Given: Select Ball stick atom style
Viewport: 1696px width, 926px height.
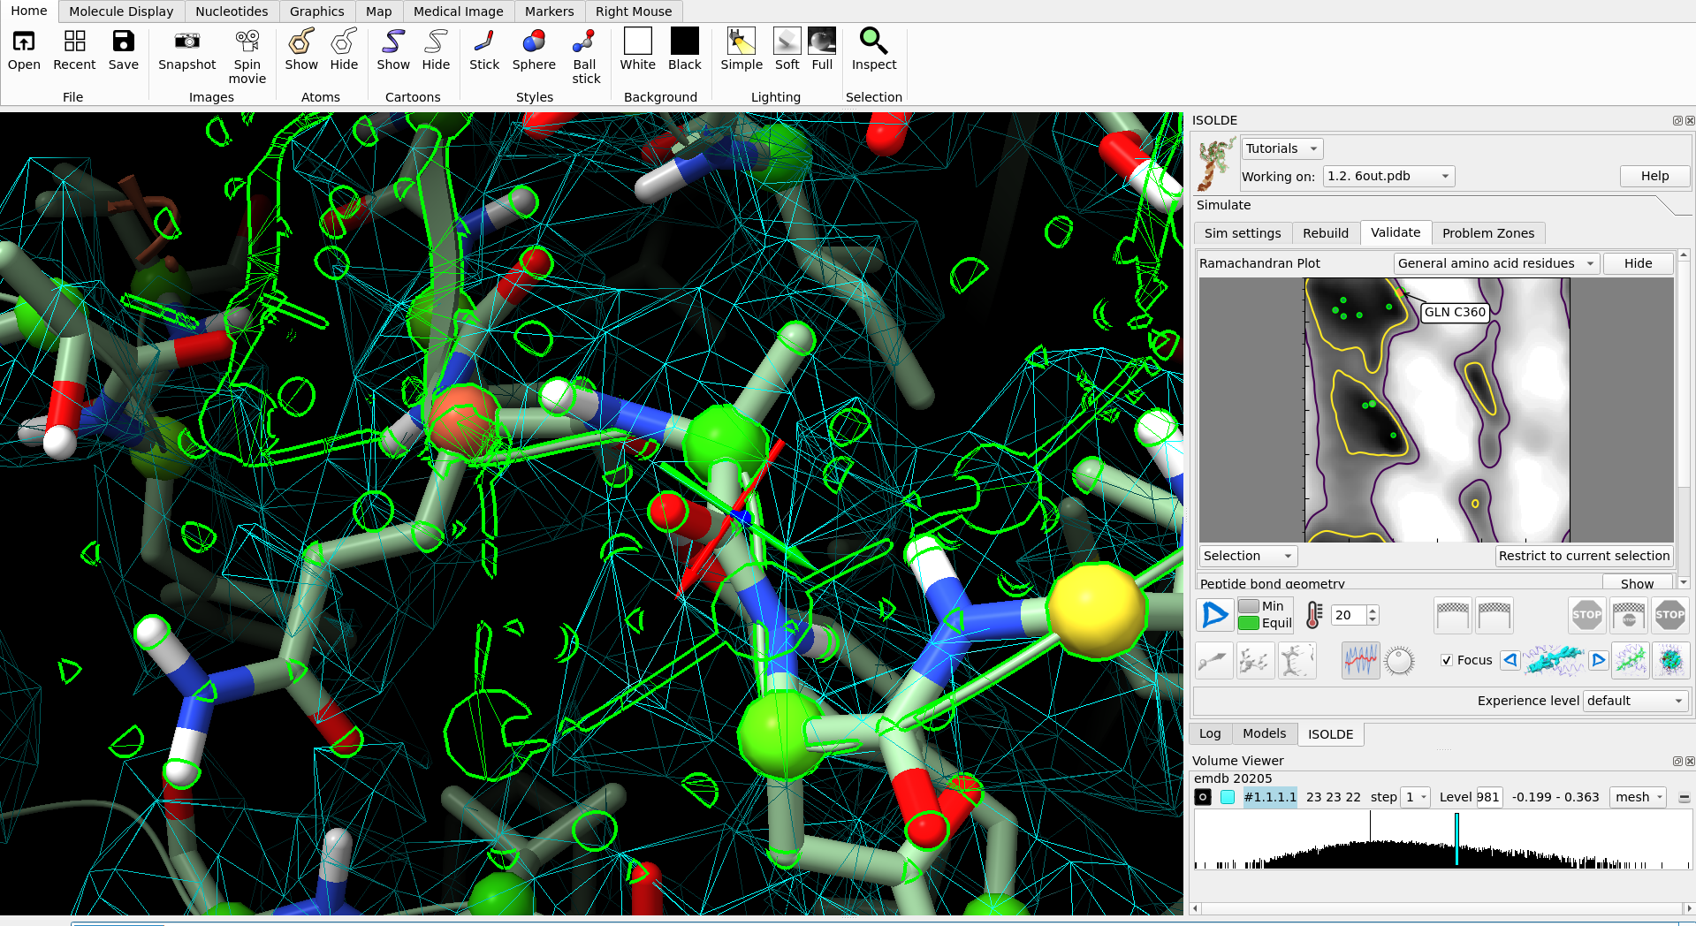Looking at the screenshot, I should click(x=585, y=42).
